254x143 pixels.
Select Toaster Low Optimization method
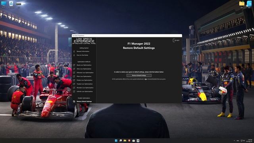pyautogui.click(x=85, y=84)
